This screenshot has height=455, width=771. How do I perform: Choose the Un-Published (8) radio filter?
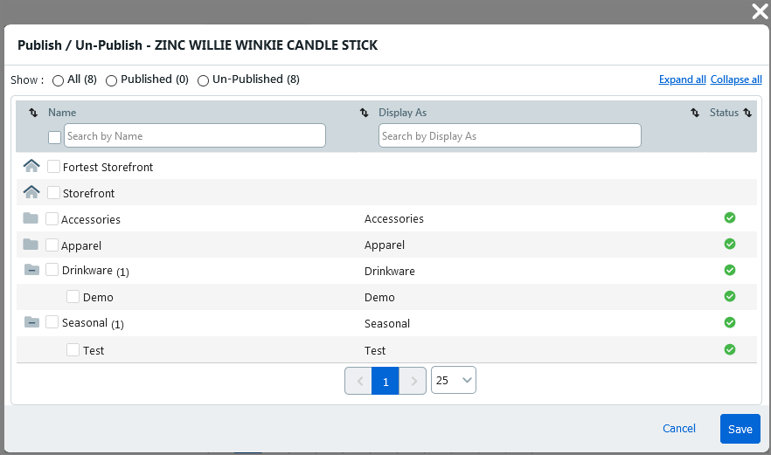click(x=203, y=80)
